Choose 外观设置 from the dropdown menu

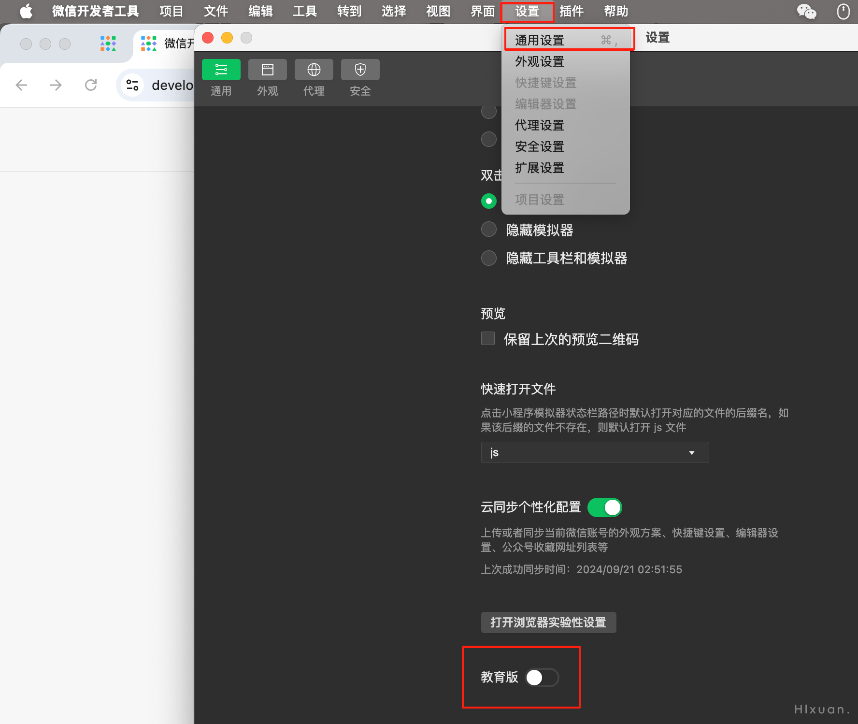point(566,61)
